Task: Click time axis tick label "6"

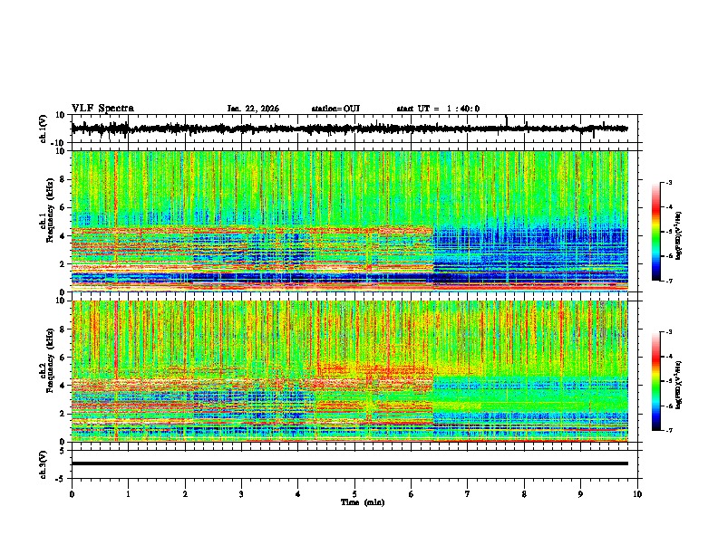Action: (412, 494)
